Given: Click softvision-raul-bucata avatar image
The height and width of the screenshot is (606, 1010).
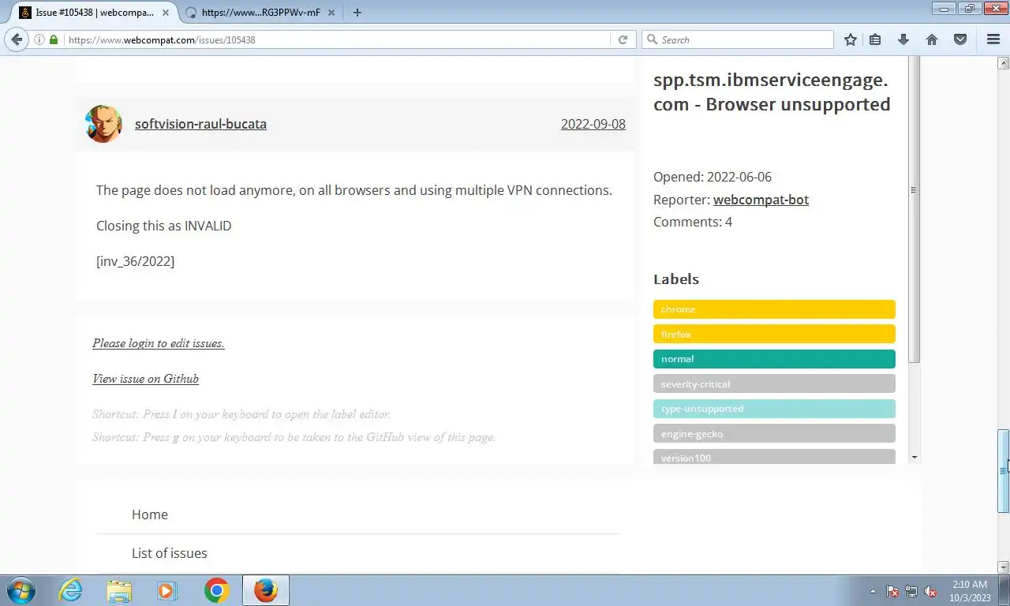Looking at the screenshot, I should click(x=103, y=124).
